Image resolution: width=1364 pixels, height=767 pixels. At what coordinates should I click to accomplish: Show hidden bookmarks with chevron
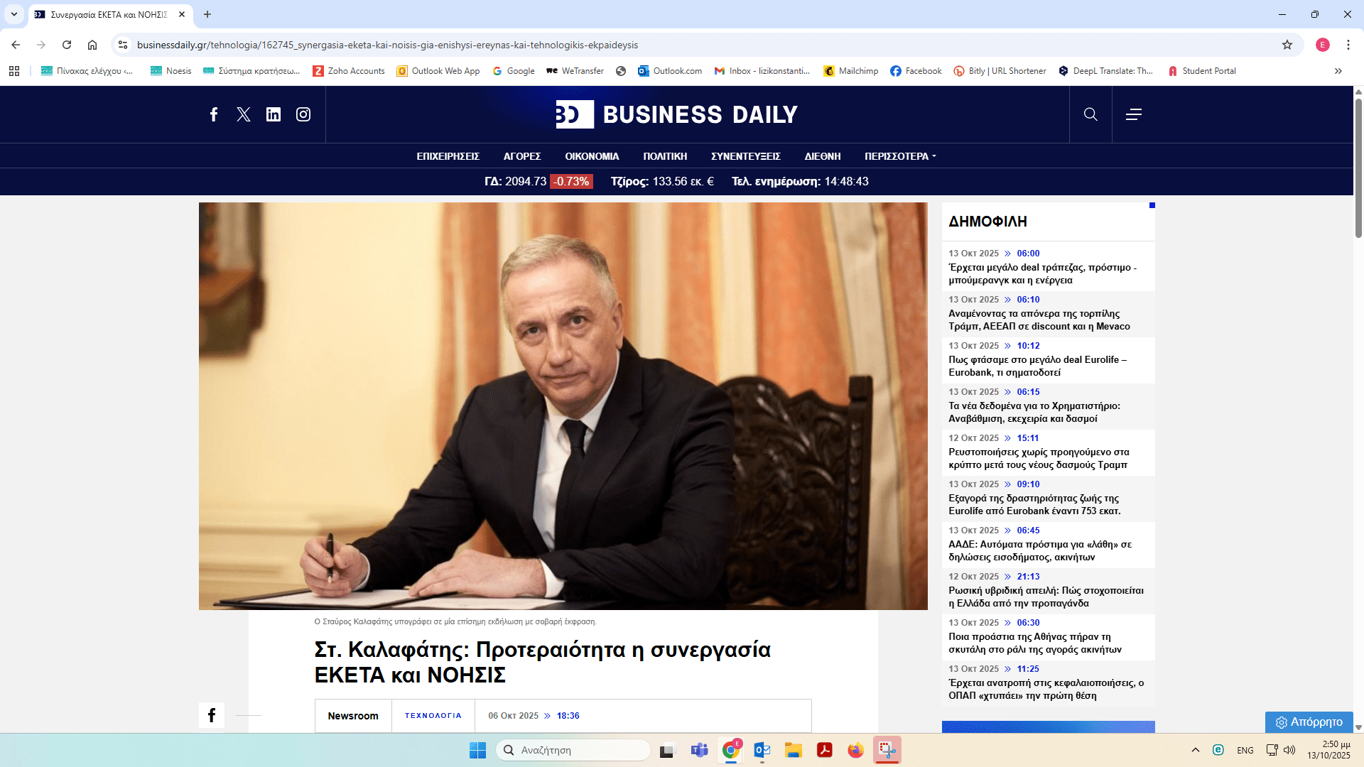(x=1338, y=71)
